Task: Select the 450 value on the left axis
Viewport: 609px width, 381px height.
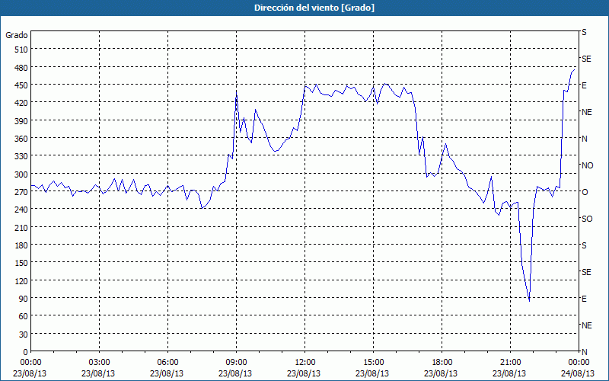Action: pos(21,85)
